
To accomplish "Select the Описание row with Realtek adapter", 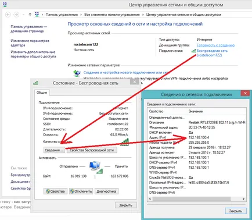I will coord(197,122).
